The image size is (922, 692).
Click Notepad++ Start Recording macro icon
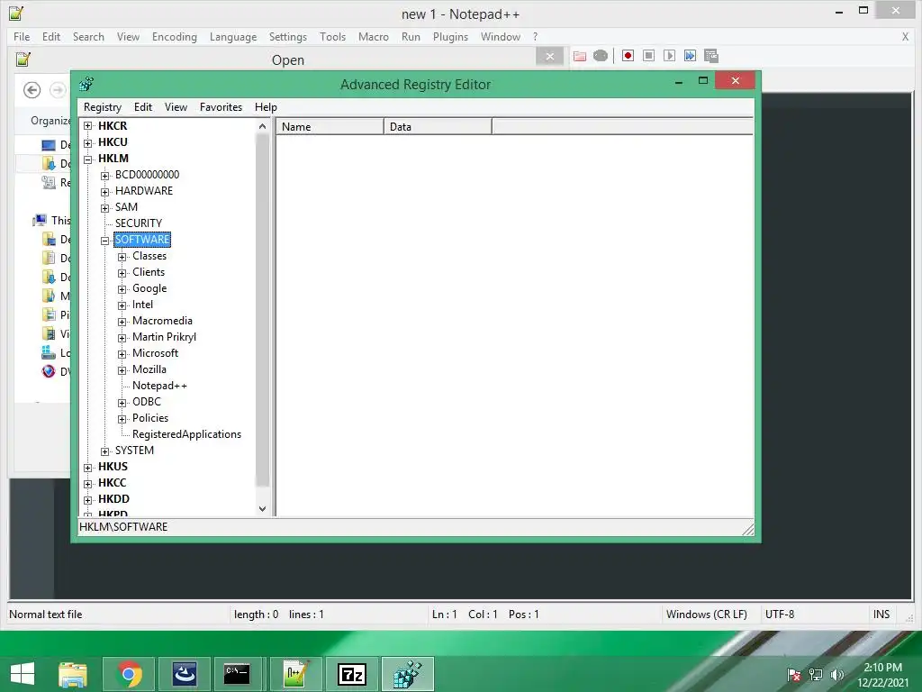(x=628, y=55)
